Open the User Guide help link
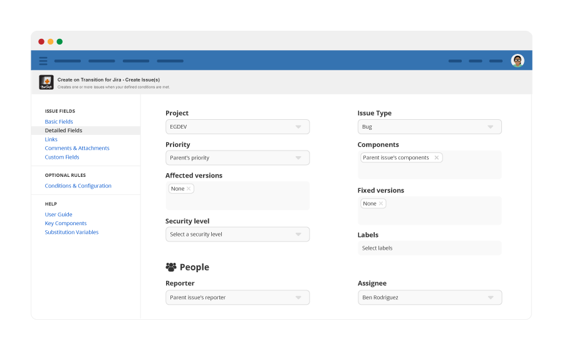The image size is (564, 350). tap(59, 215)
